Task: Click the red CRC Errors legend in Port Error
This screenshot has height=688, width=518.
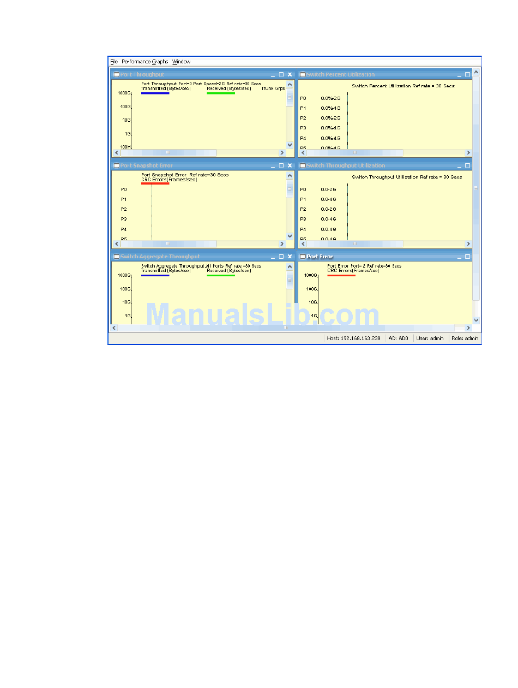Action: point(341,275)
